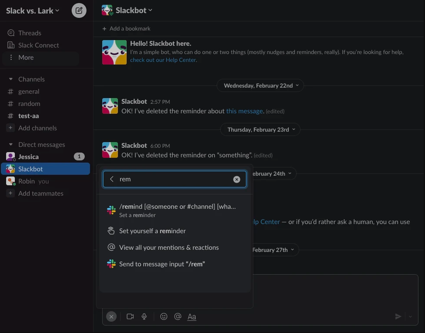Expand Wednesday, February 22nd date dropdown
The height and width of the screenshot is (333, 425).
(x=261, y=85)
